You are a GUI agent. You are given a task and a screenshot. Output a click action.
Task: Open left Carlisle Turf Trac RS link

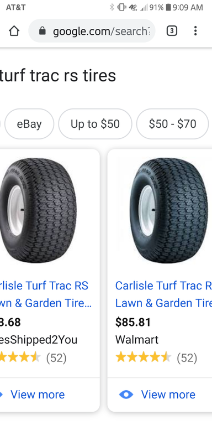click(45, 294)
